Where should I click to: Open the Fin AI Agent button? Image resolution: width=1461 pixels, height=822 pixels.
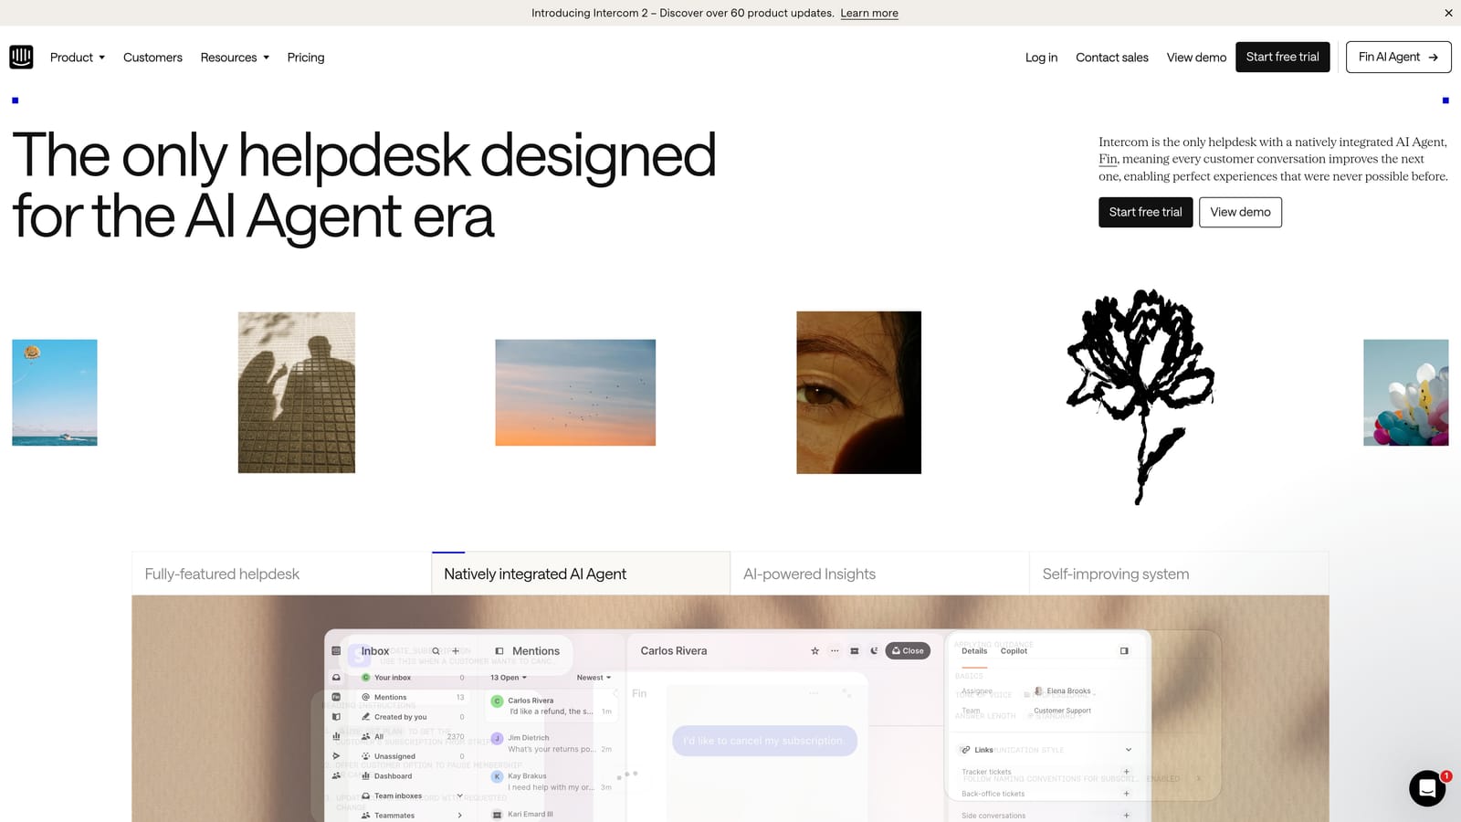tap(1399, 57)
